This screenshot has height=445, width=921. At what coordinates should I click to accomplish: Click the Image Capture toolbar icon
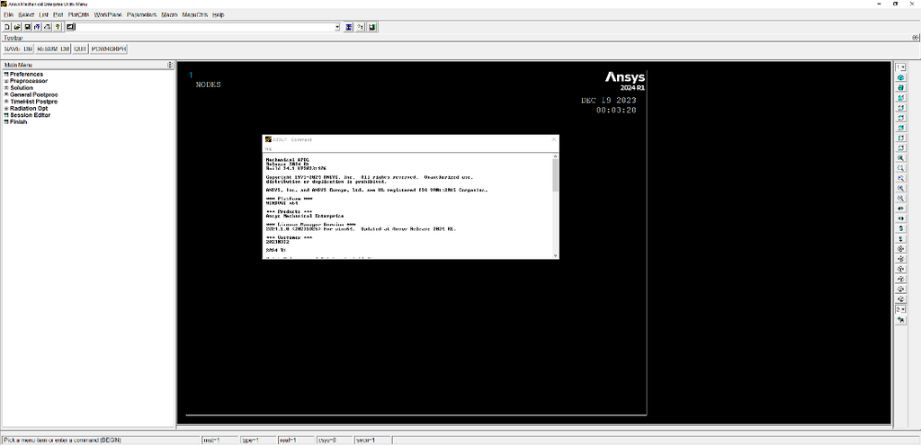tap(47, 27)
